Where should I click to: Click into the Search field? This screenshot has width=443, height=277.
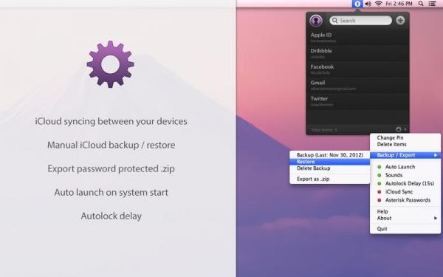coord(361,21)
